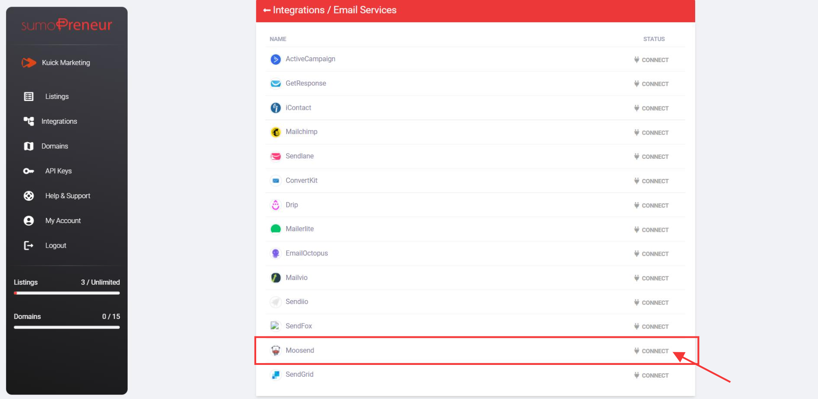Image resolution: width=818 pixels, height=399 pixels.
Task: Click the SendGrid logo icon
Action: point(275,375)
